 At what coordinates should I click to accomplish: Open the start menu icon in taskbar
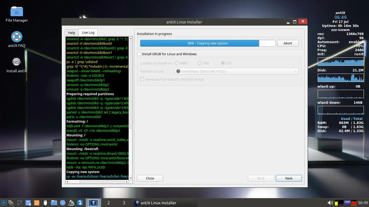pyautogui.click(x=4, y=203)
